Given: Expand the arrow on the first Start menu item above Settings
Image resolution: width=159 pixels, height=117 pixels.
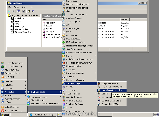Looking at the screenshot, I should pos(26,89).
